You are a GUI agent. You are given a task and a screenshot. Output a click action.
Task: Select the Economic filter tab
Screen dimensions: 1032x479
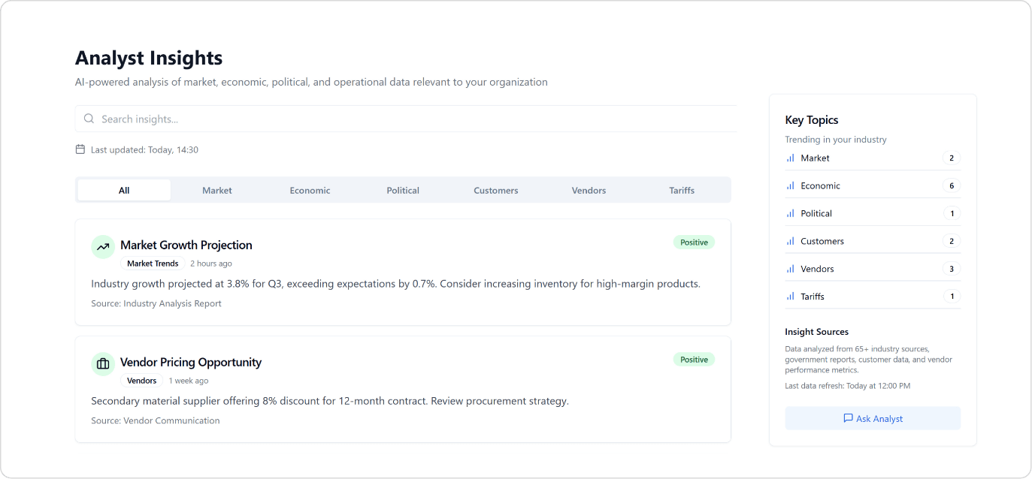point(310,191)
